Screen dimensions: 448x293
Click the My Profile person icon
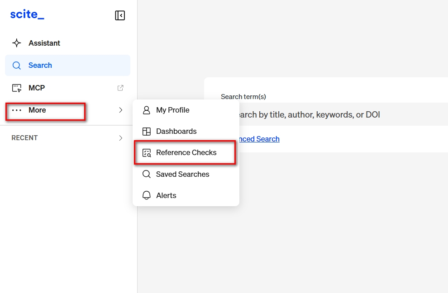146,110
